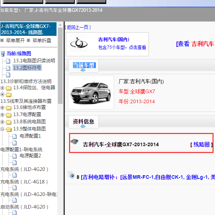Open the 吉利汽车(国内) brand link

tap(114, 39)
